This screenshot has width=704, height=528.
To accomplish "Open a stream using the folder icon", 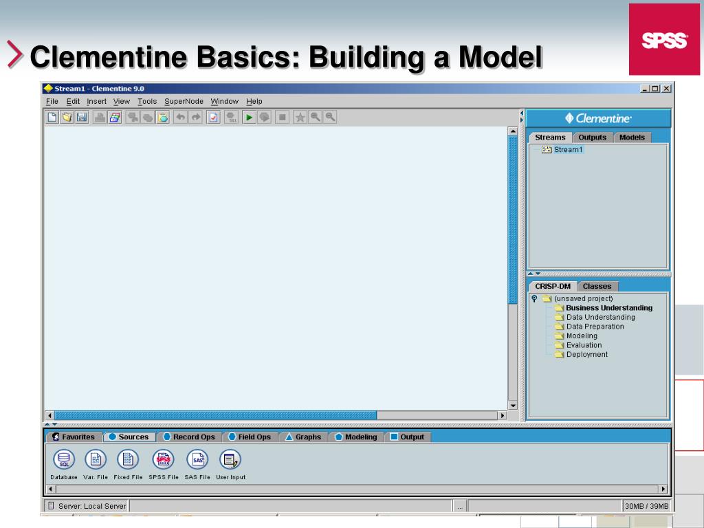I will [x=67, y=117].
